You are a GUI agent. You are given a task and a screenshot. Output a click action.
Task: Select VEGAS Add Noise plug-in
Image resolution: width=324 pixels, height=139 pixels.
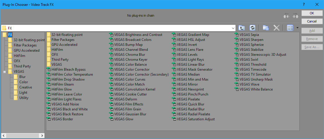[63, 104]
